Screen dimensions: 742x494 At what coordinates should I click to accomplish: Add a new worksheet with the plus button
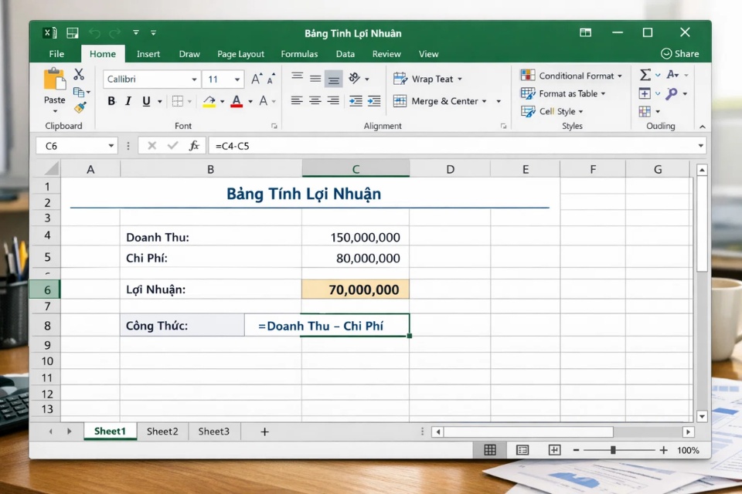pos(263,431)
